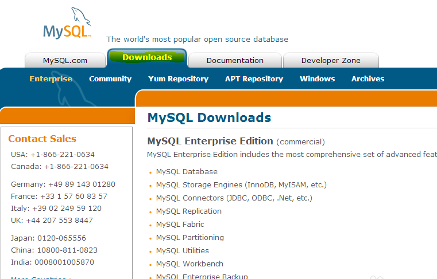The image size is (437, 279).
Task: Select the Windows navigation item
Action: pyautogui.click(x=318, y=78)
